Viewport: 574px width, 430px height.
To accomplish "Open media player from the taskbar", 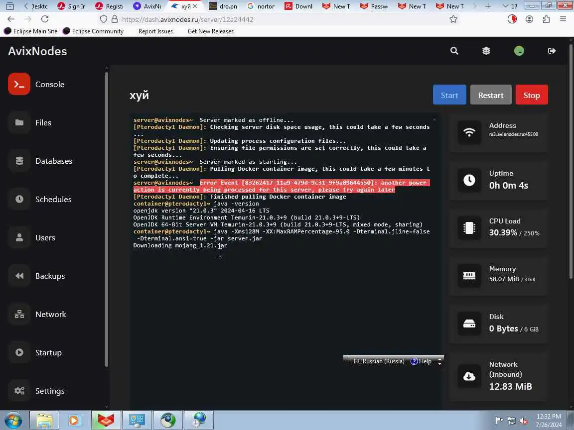I will point(74,420).
